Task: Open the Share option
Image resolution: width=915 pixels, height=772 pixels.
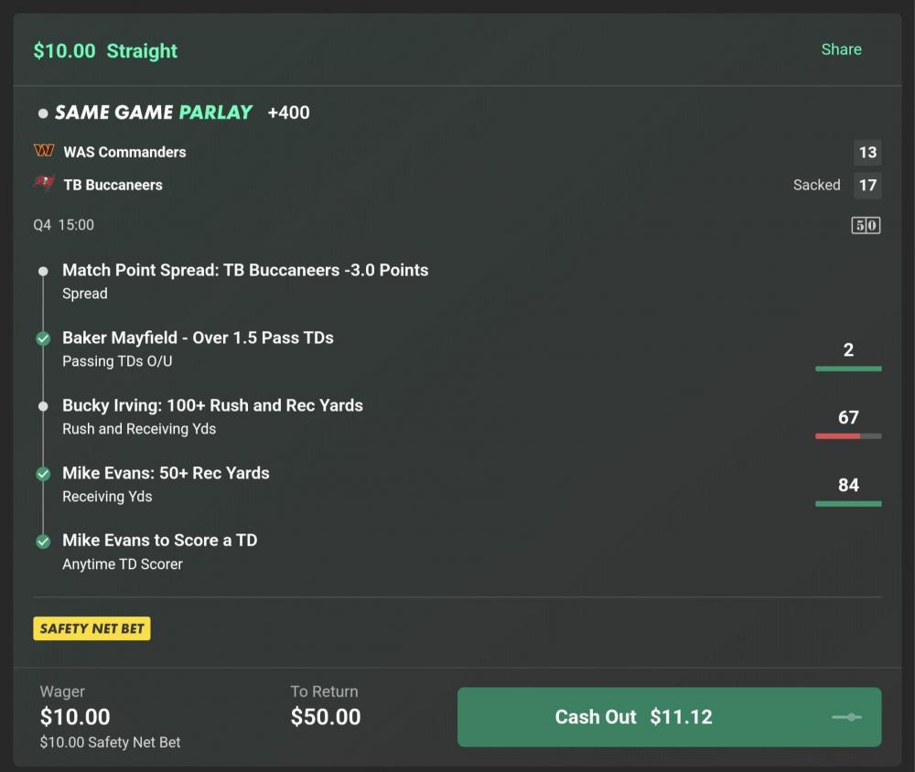Action: point(841,49)
